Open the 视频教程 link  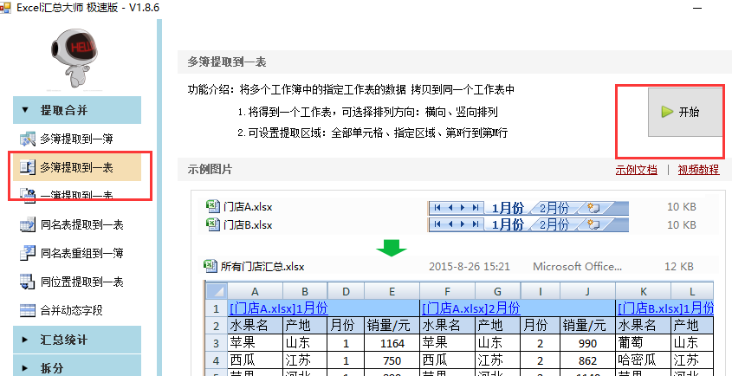pos(699,170)
